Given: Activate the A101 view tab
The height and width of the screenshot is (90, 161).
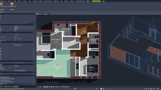Looking at the screenshot, I should click(x=43, y=14).
